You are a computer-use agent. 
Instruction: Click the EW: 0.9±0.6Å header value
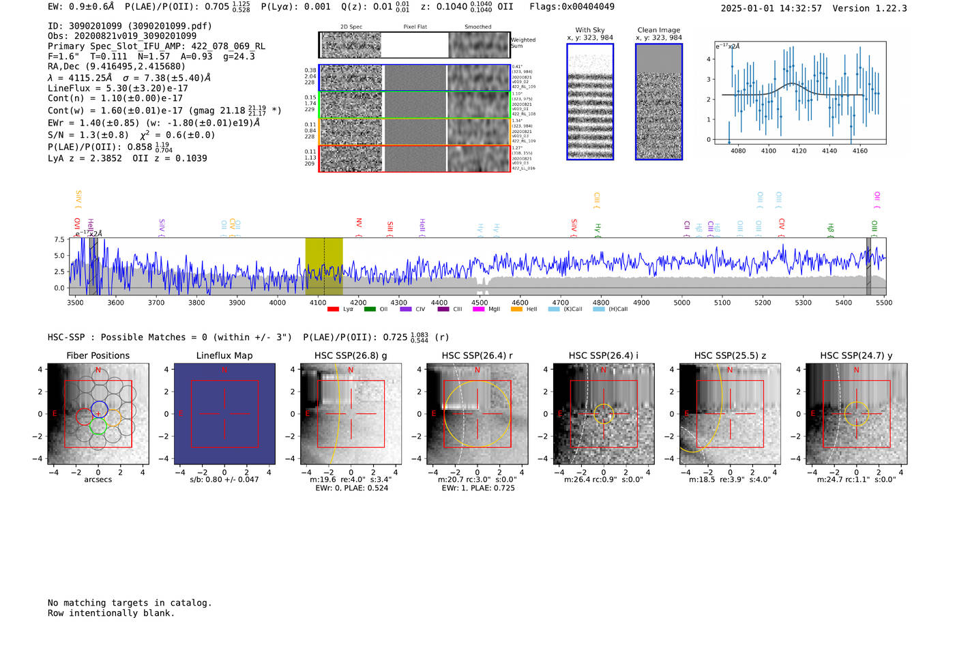point(81,7)
